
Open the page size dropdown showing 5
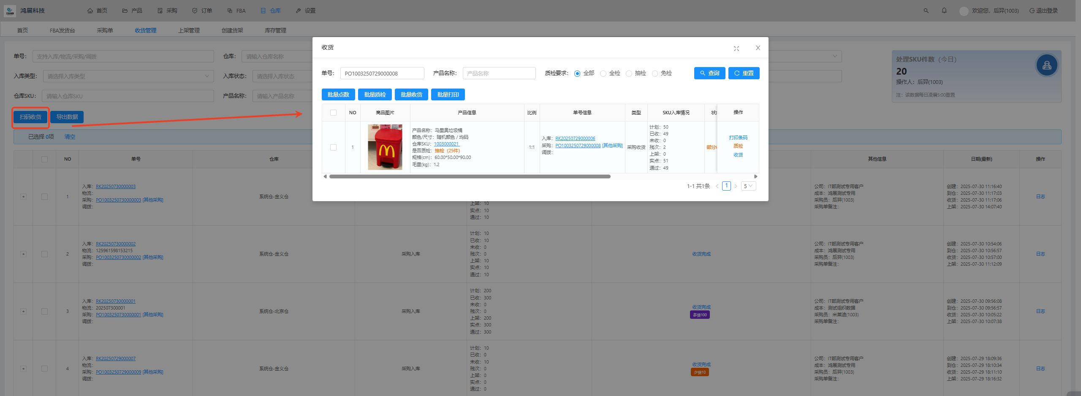tap(748, 186)
